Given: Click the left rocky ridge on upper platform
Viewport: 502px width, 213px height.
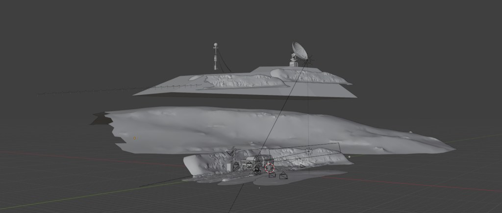Looking at the screenshot, I should 245,81.
